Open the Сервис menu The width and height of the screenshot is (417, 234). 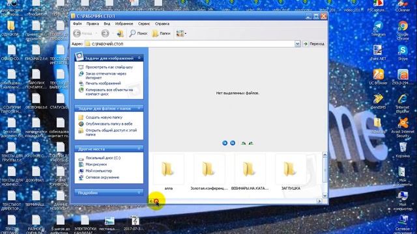pos(144,23)
